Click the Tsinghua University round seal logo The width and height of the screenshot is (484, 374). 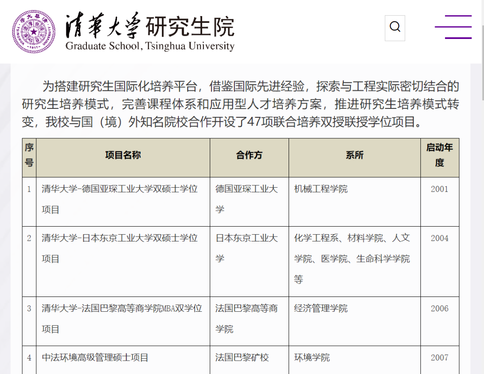(34, 32)
